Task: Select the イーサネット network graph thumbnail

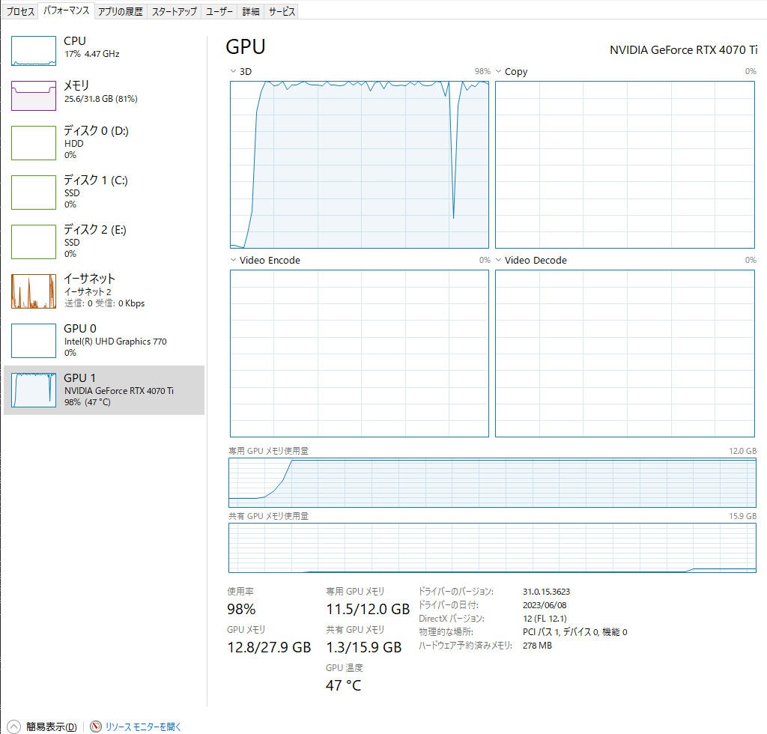Action: (34, 291)
